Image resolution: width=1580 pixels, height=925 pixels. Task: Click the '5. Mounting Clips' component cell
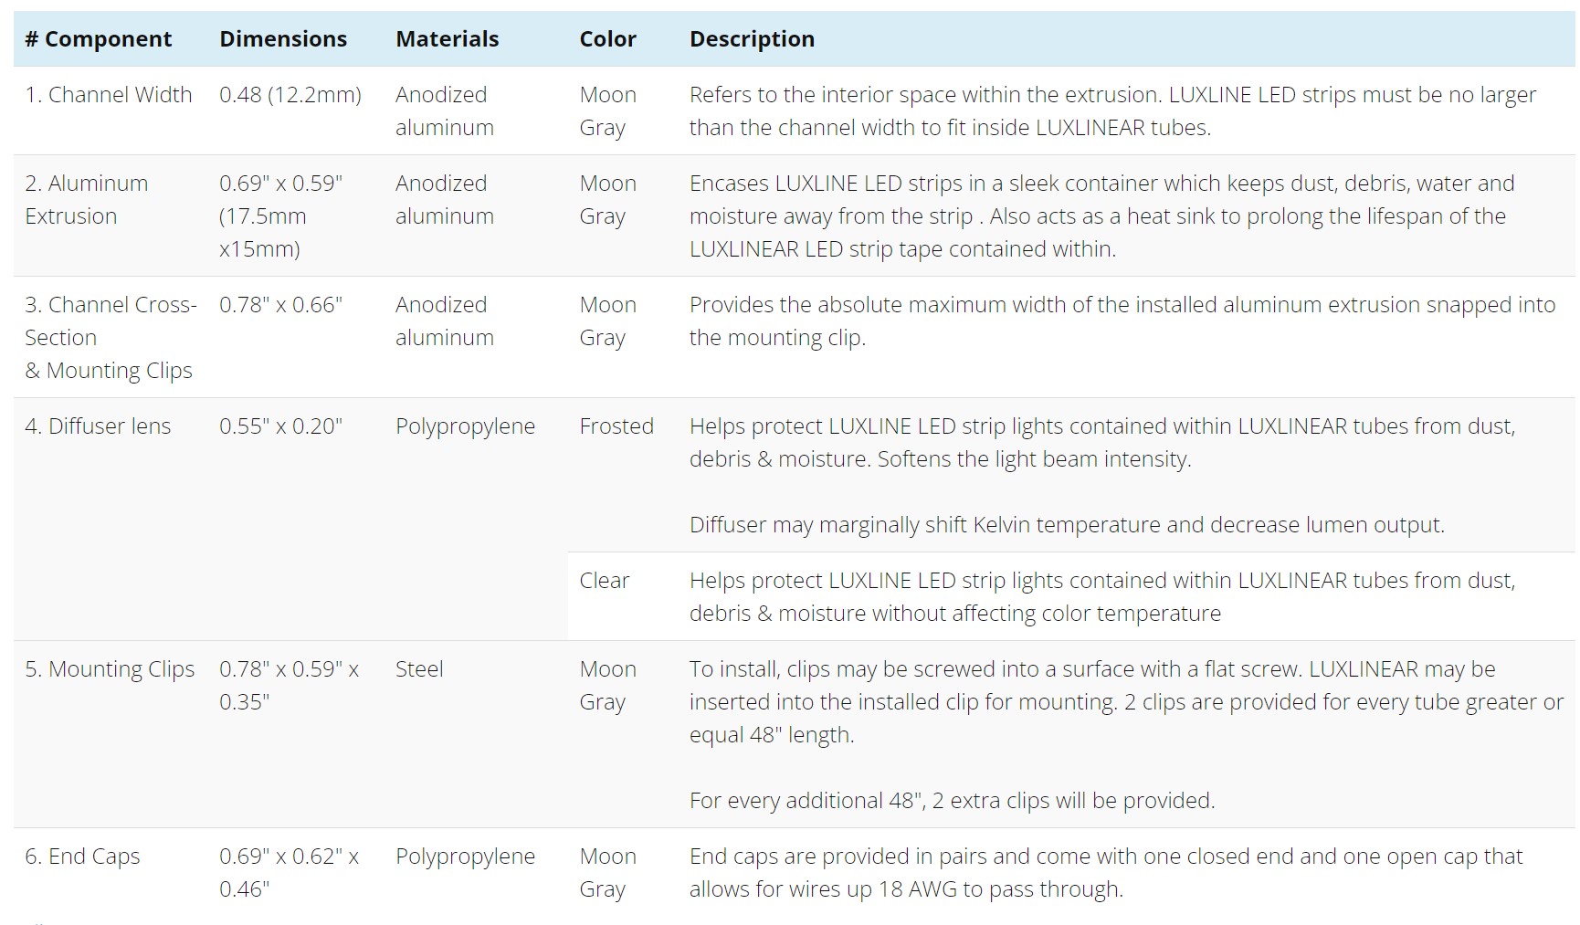point(110,669)
